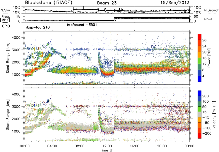Click the '04:00' time axis label
219x152 pixels.
pos(52,146)
